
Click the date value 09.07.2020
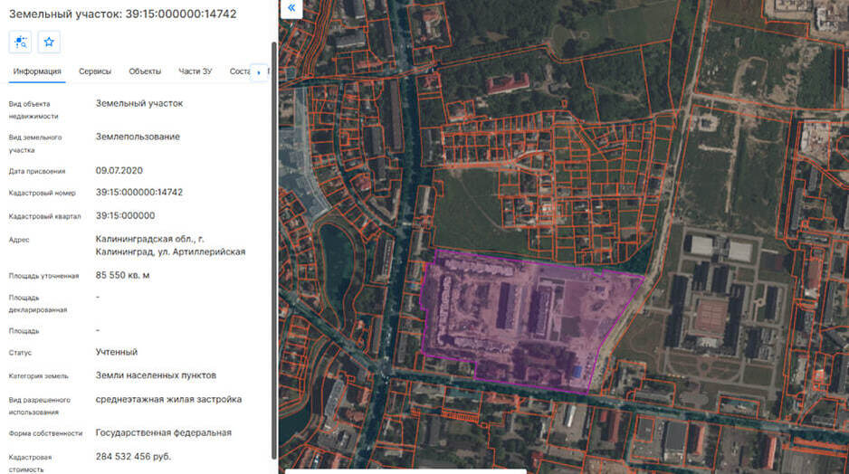(119, 171)
